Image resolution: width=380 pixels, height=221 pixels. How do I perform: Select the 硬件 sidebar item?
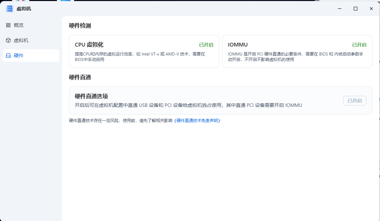point(19,56)
